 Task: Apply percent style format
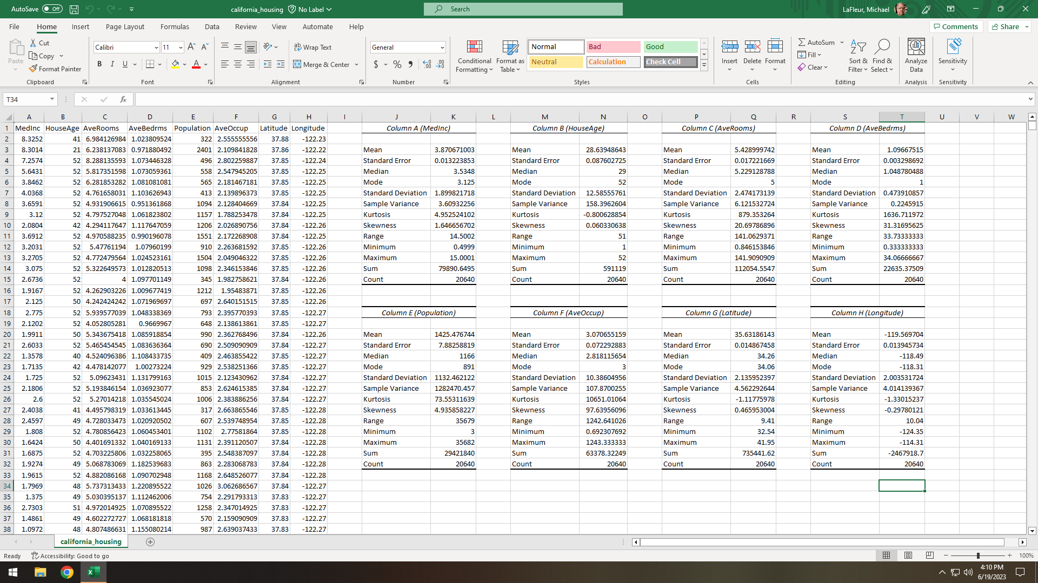[397, 64]
